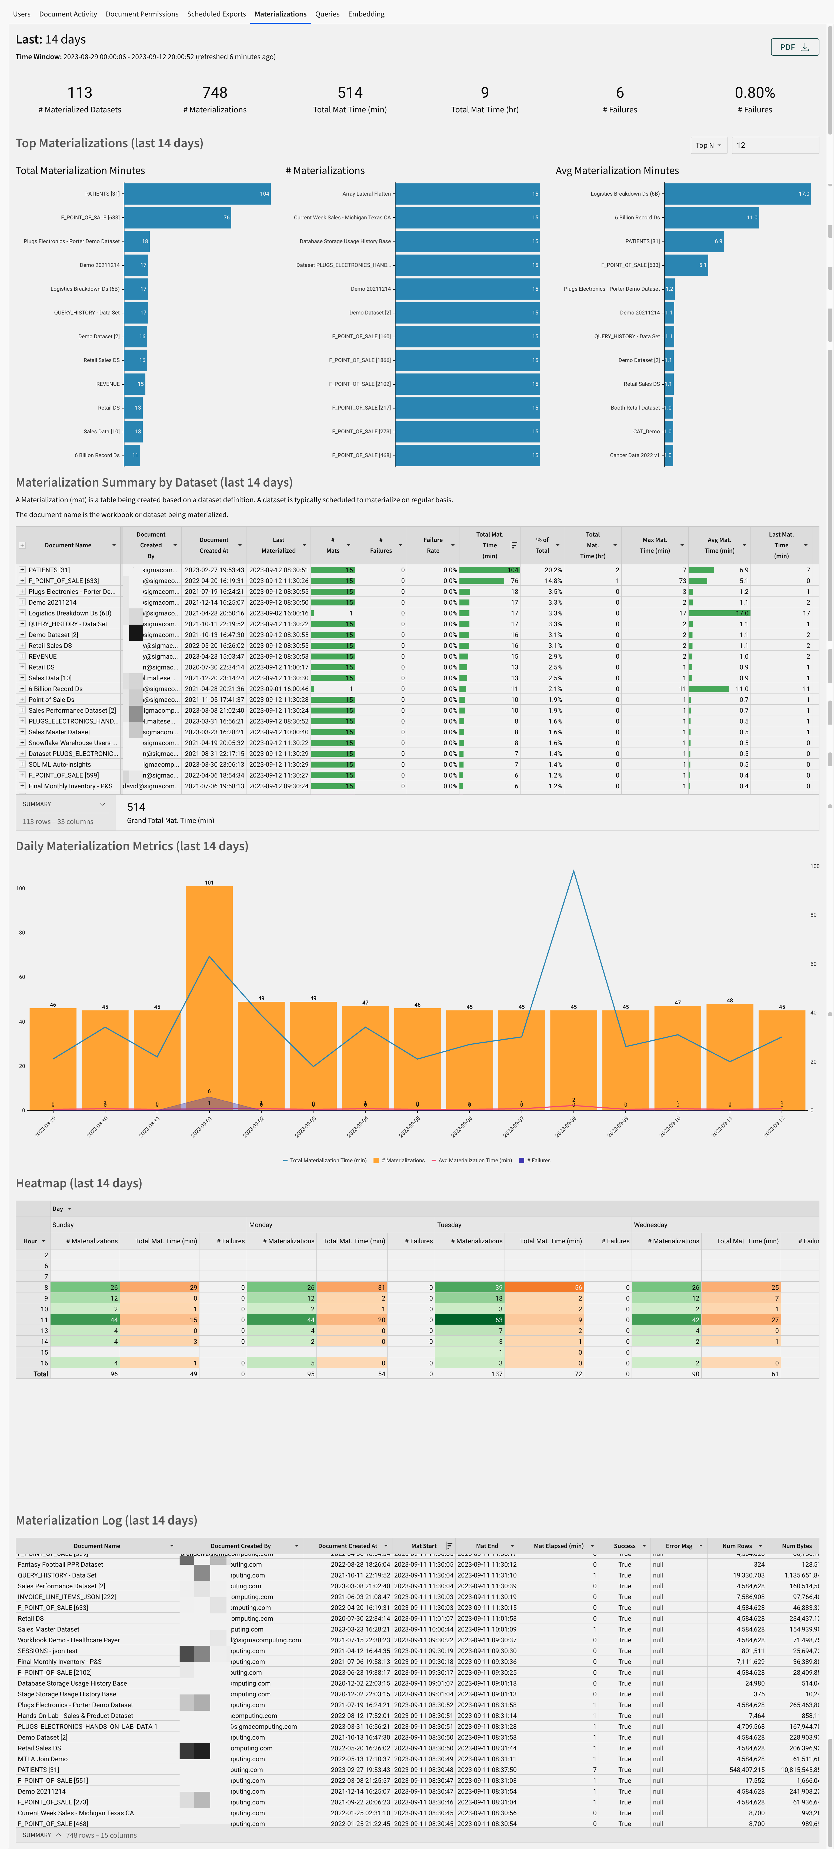The width and height of the screenshot is (834, 1849).
Task: Open Document Name column menu in Materialization Log
Action: pos(172,1546)
